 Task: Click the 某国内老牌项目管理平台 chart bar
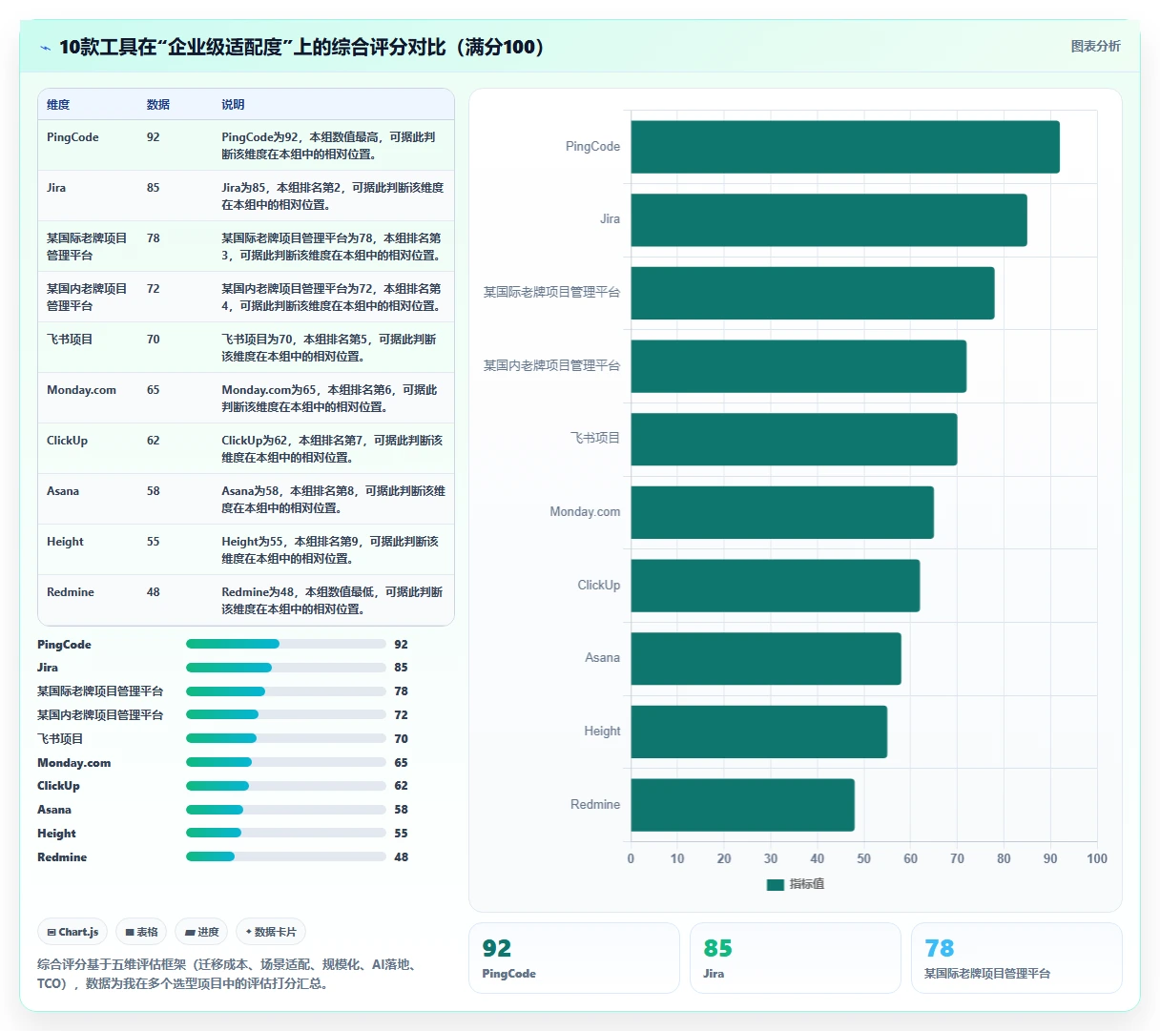798,366
